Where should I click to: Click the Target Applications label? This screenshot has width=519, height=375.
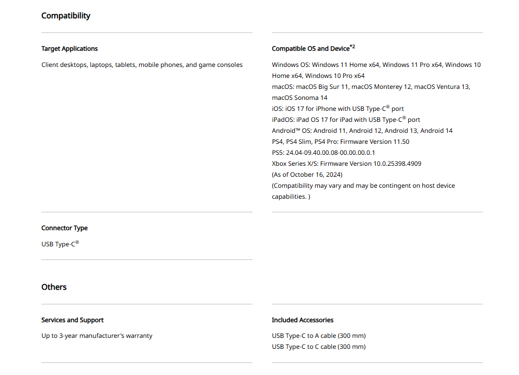click(x=70, y=49)
